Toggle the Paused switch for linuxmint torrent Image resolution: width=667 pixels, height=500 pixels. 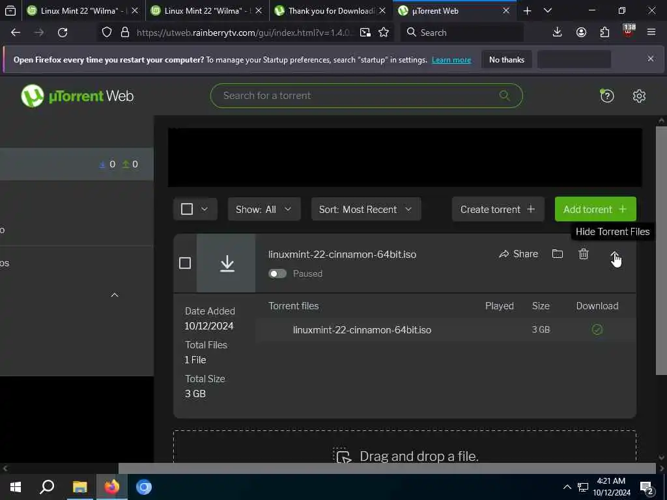click(x=277, y=273)
